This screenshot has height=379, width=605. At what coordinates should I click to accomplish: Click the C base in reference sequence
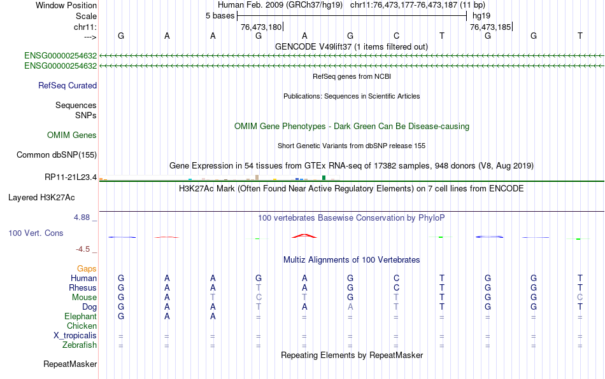[x=396, y=36]
